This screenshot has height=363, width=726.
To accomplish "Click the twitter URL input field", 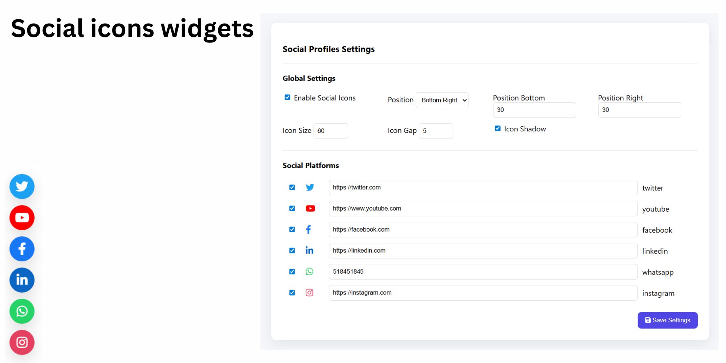I will tap(483, 188).
